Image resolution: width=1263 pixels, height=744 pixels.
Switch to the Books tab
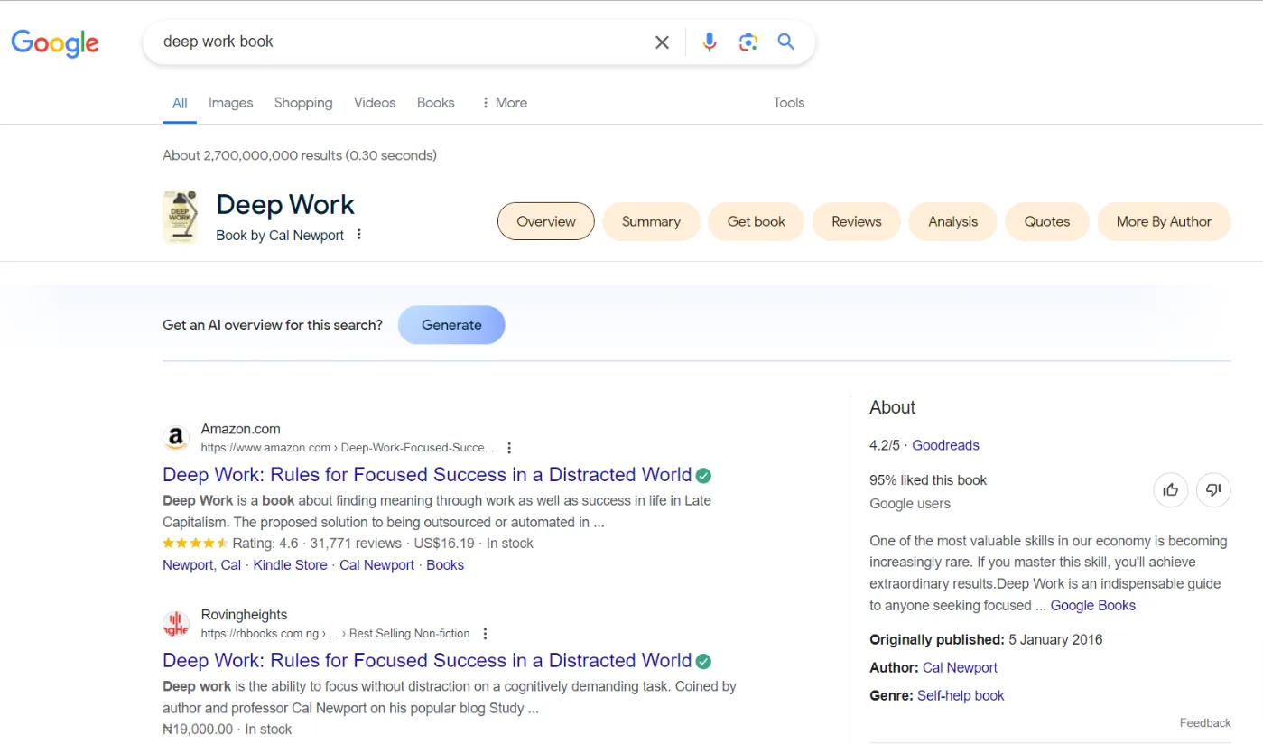point(435,103)
